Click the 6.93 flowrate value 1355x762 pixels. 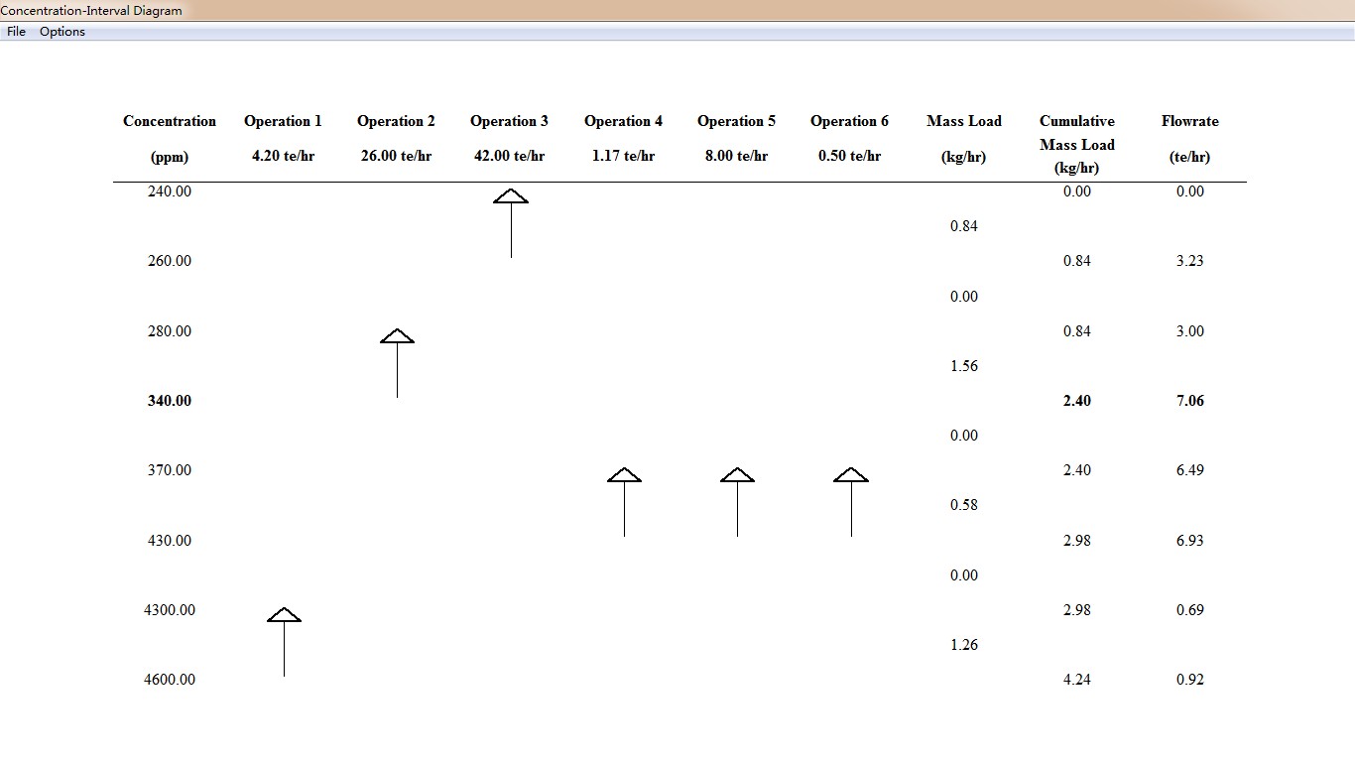[x=1190, y=541]
